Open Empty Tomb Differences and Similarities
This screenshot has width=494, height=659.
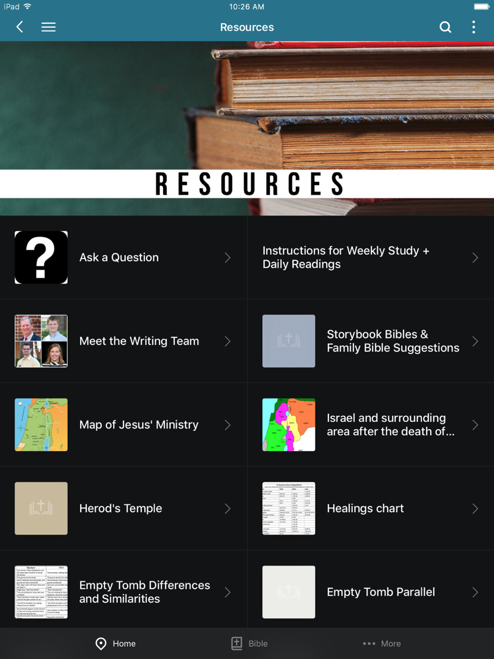123,592
